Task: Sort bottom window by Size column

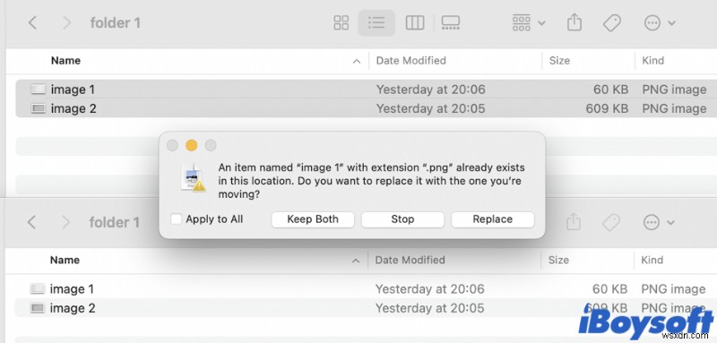Action: point(558,260)
